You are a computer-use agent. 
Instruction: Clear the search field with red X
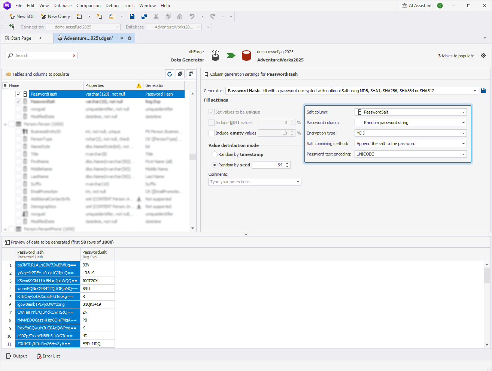74,55
